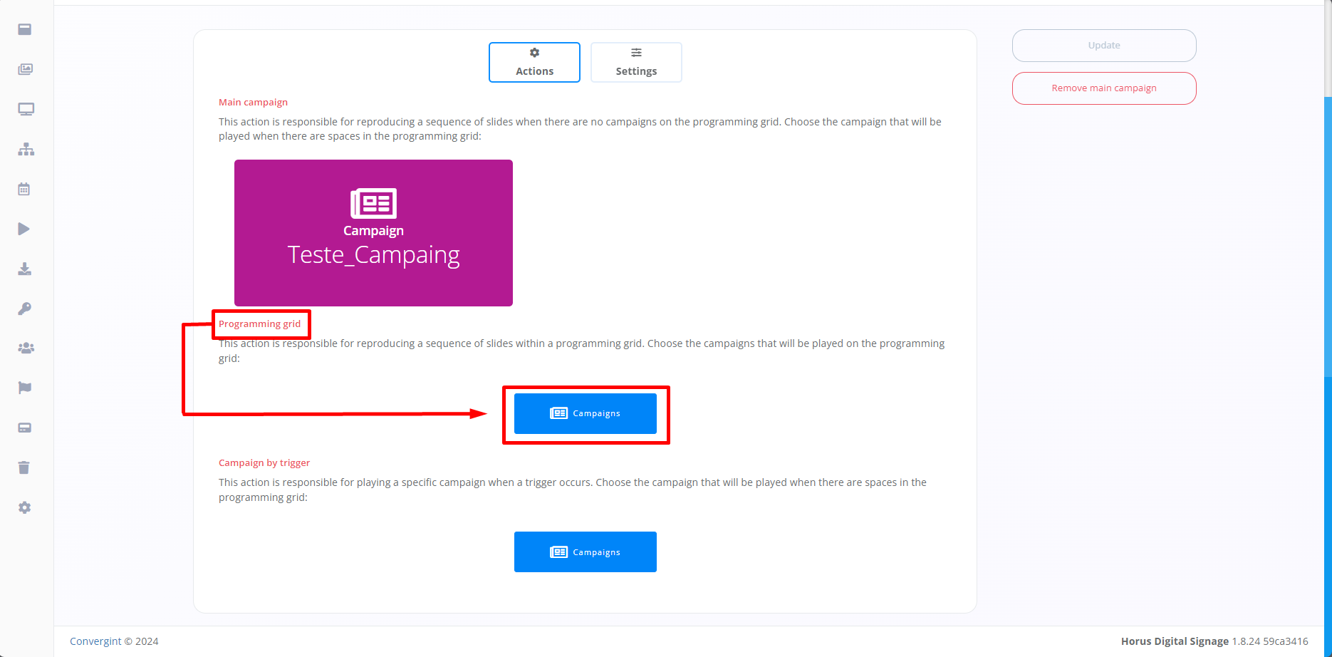Open the media gallery sidebar icon
This screenshot has height=657, width=1332.
tap(26, 69)
